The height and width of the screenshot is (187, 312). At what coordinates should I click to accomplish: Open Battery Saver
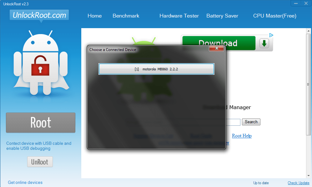point(222,16)
